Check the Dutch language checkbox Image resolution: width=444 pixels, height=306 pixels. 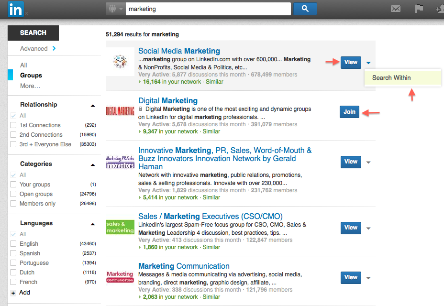click(x=13, y=273)
